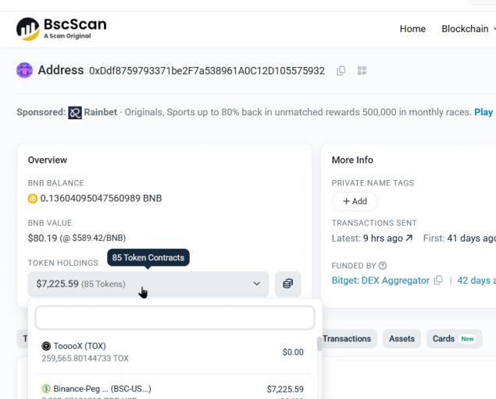This screenshot has height=399, width=496.
Task: Click the BNB coin icon
Action: pyautogui.click(x=33, y=199)
